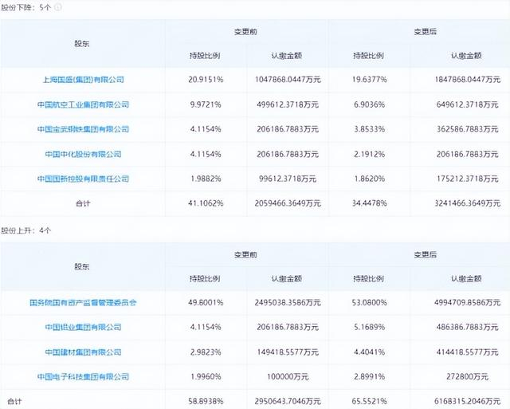Select the 65.5521% total percentage cell

coord(369,402)
